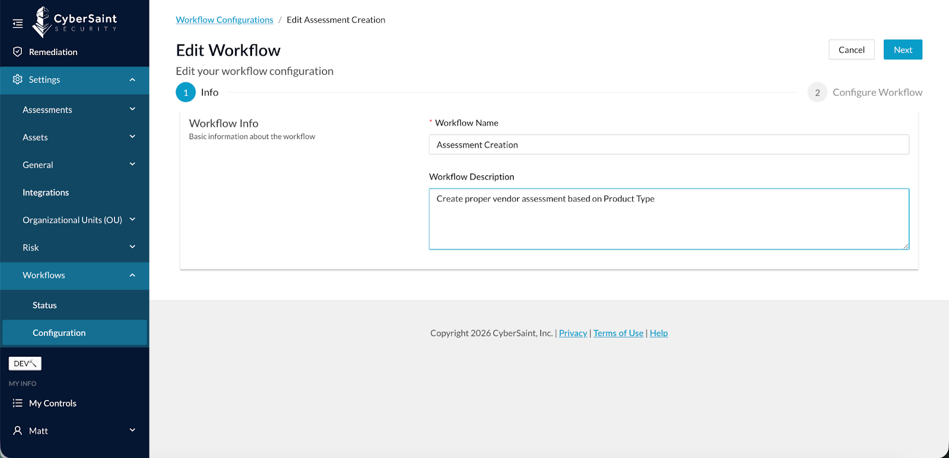Click the Remediation shield icon
Screen dimensions: 949x458
tap(18, 52)
